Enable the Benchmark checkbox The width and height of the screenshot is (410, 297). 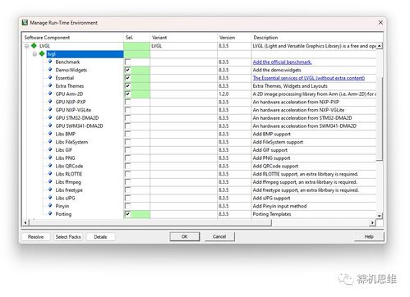(x=127, y=62)
